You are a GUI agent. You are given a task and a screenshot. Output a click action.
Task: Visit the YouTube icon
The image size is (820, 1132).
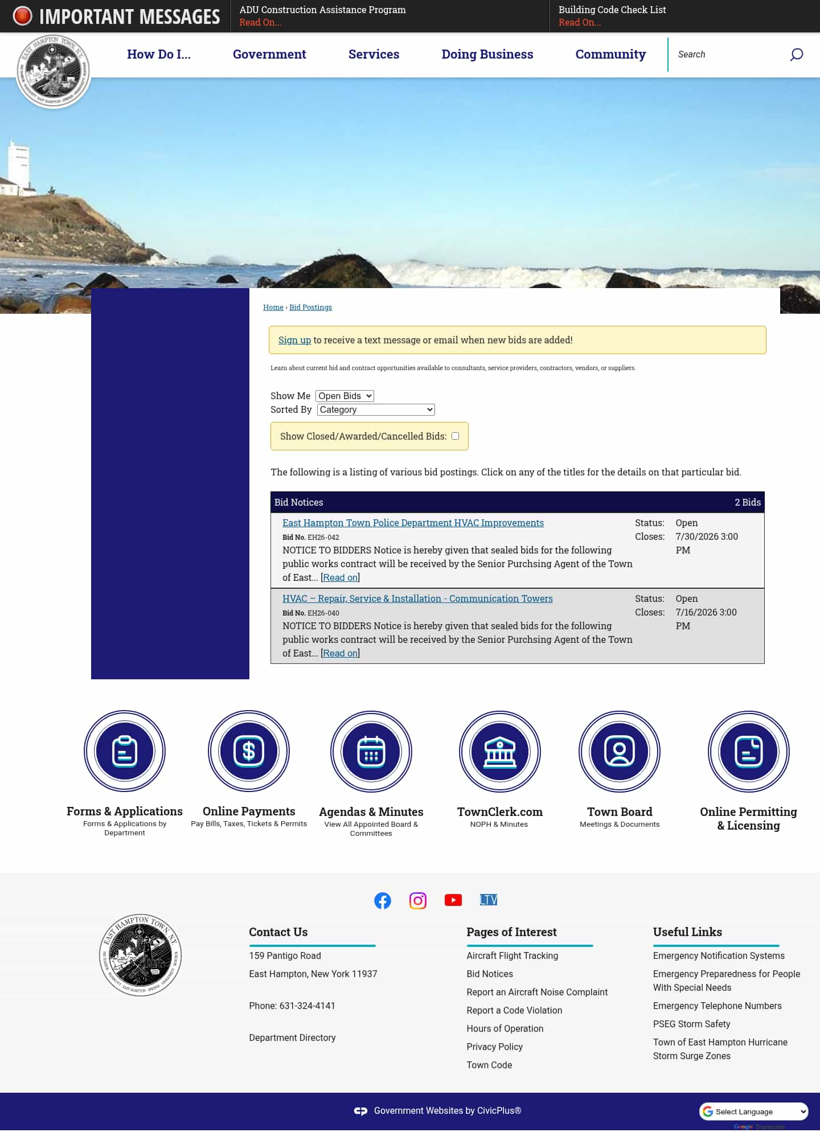(453, 900)
